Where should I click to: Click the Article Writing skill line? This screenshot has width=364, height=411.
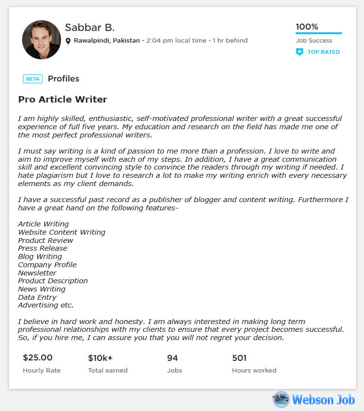(44, 224)
